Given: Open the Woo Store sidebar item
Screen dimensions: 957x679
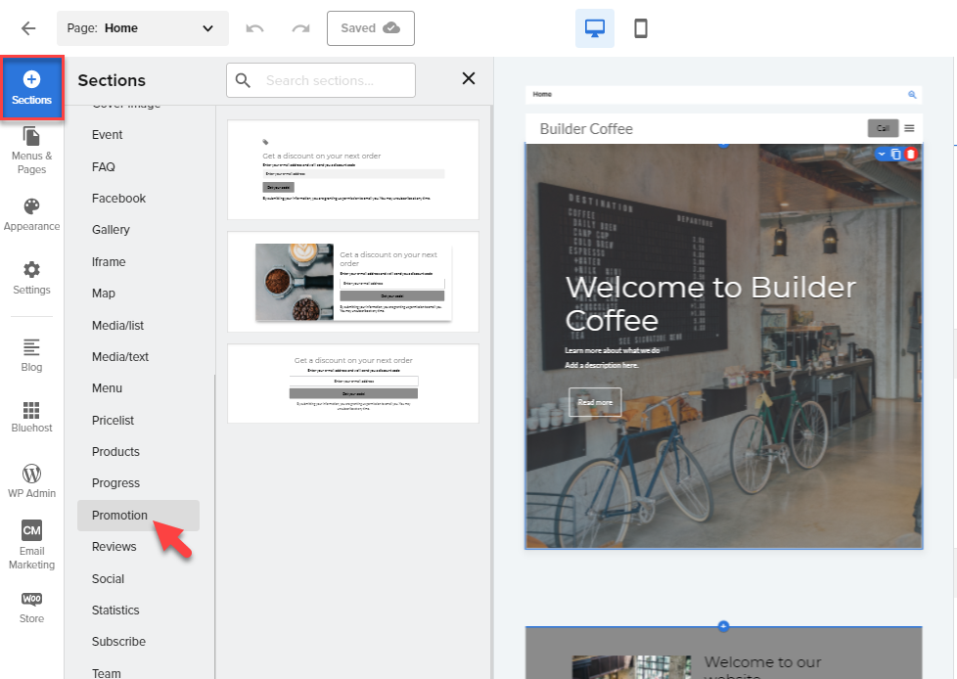Looking at the screenshot, I should pos(31,608).
